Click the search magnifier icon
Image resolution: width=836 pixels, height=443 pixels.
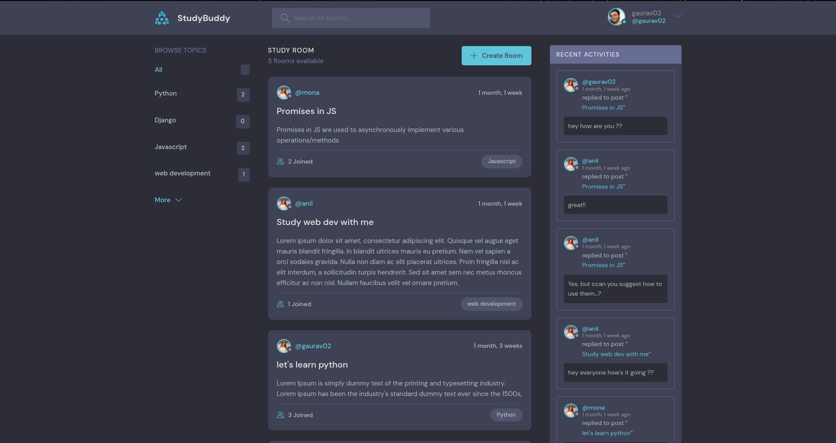coord(285,18)
